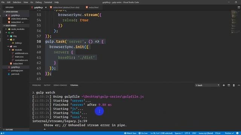Image resolution: width=241 pixels, height=135 pixels.
Task: Switch to the gulpfile.js editor tab
Action: (38, 7)
